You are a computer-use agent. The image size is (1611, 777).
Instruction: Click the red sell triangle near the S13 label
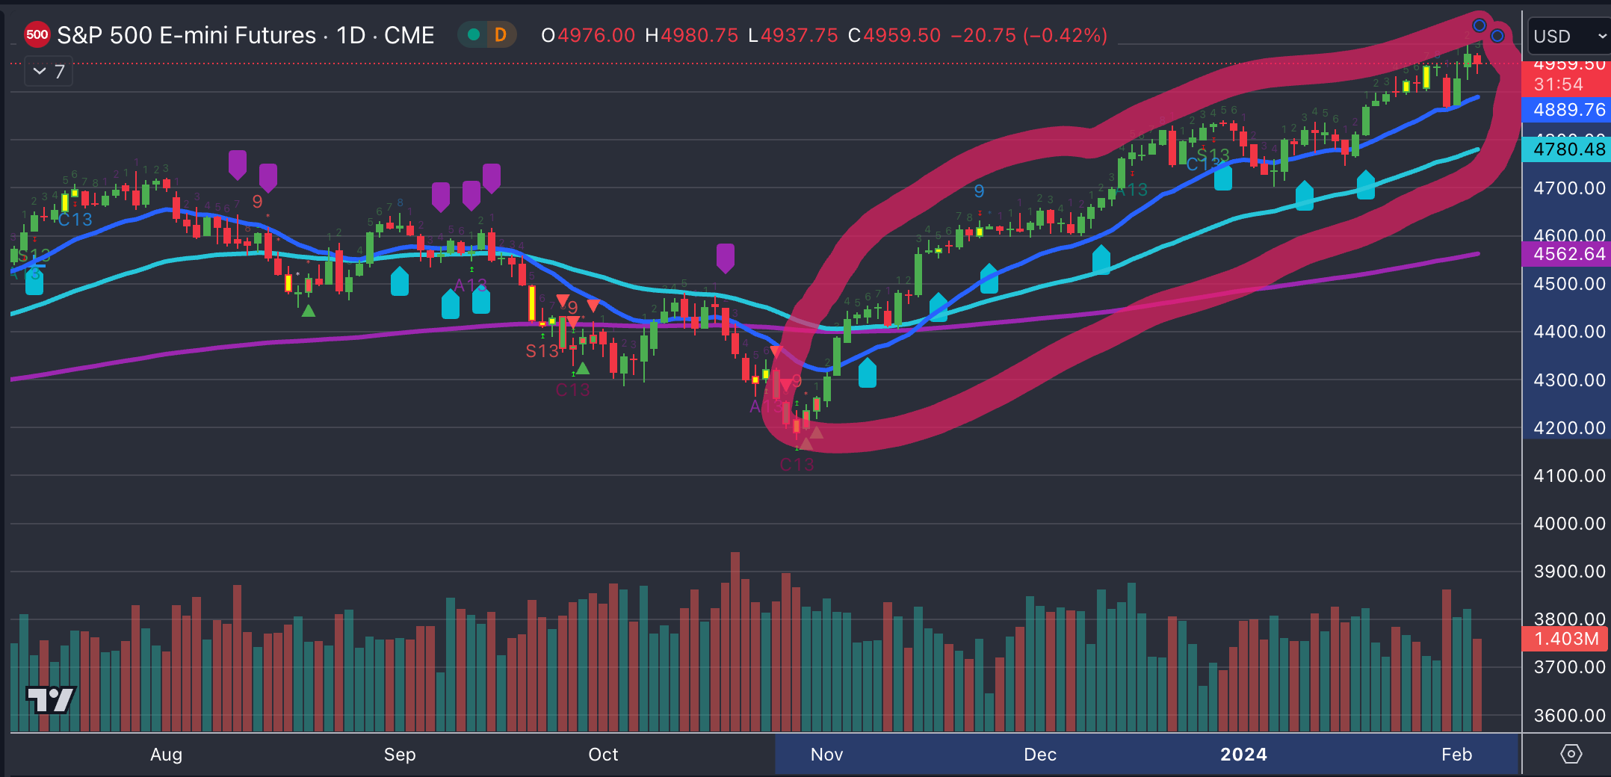click(x=572, y=320)
